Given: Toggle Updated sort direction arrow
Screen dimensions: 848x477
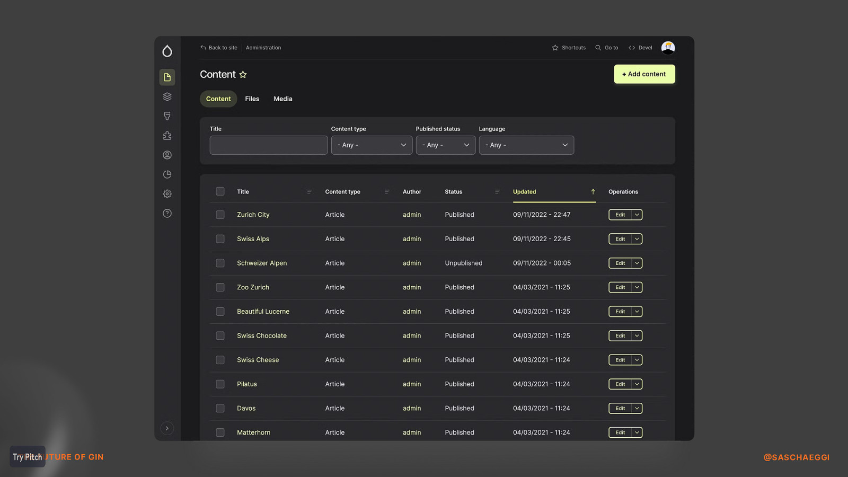Looking at the screenshot, I should 593,192.
